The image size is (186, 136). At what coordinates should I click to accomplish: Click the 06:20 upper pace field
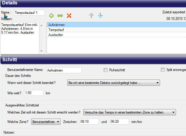tap(119, 122)
